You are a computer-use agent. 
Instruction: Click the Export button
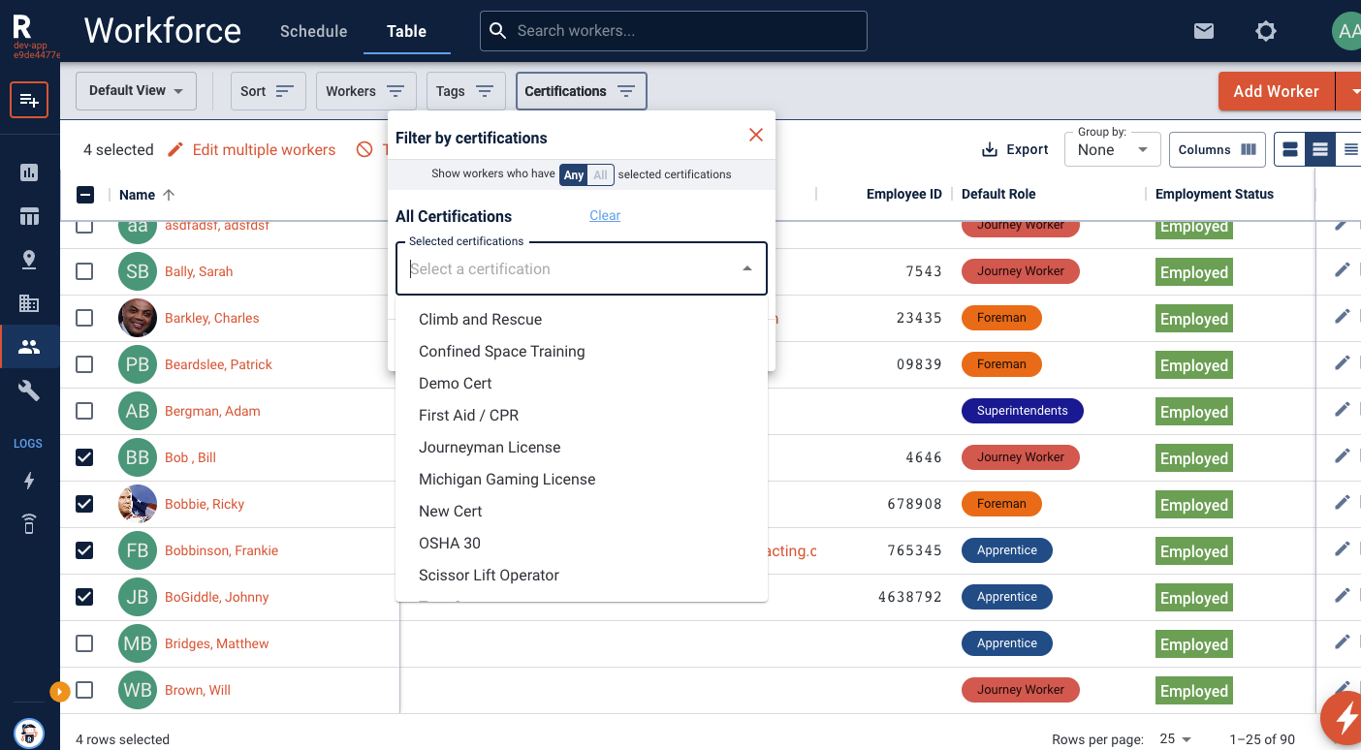pos(1015,149)
